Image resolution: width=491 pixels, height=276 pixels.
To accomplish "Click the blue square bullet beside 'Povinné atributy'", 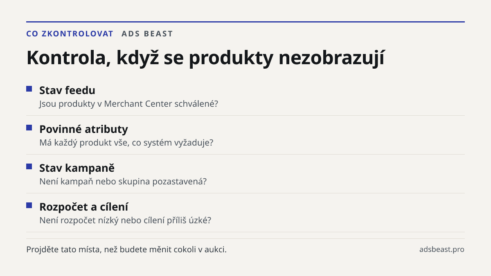I will pyautogui.click(x=29, y=128).
